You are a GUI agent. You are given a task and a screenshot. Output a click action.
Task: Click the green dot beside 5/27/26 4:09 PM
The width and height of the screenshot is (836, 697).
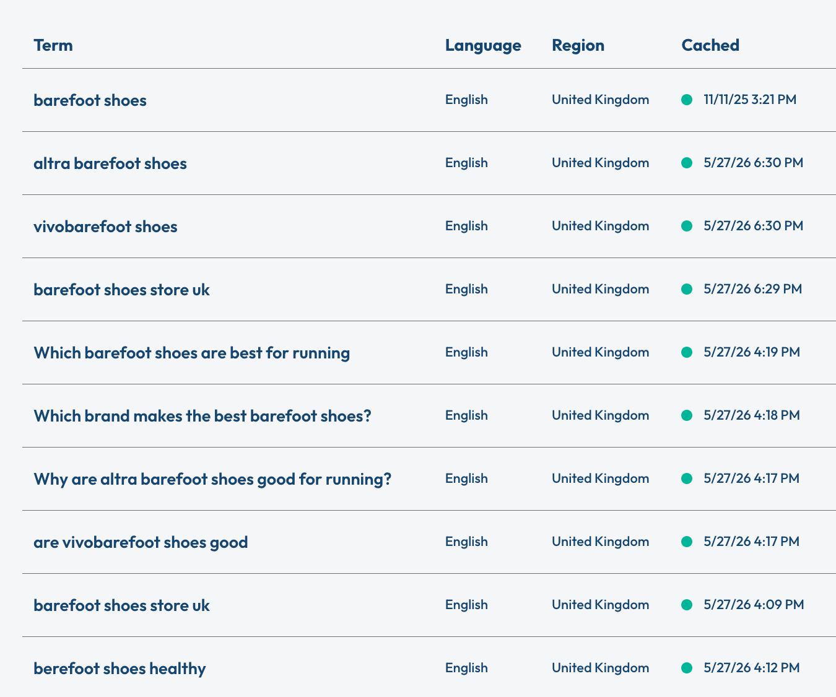(x=686, y=605)
